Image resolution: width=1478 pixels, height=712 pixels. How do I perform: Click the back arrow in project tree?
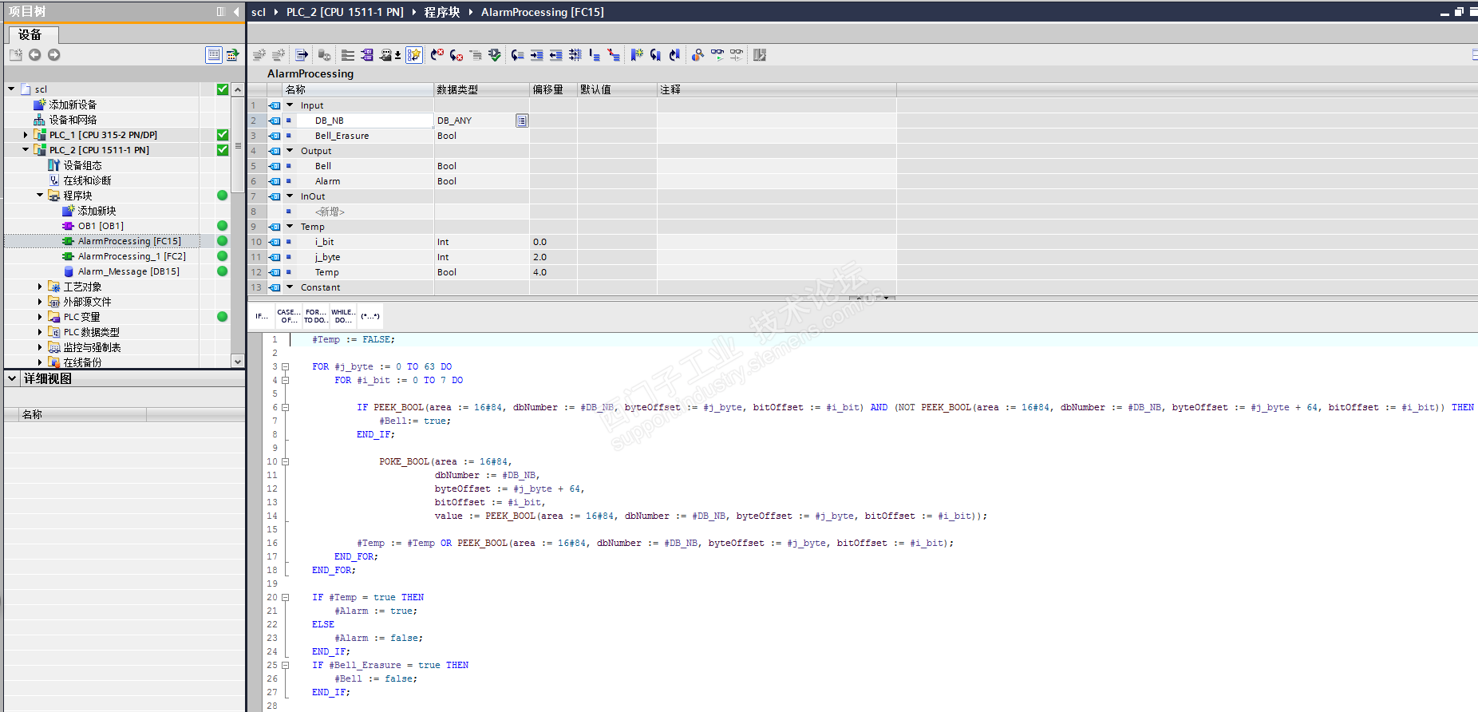tap(35, 55)
